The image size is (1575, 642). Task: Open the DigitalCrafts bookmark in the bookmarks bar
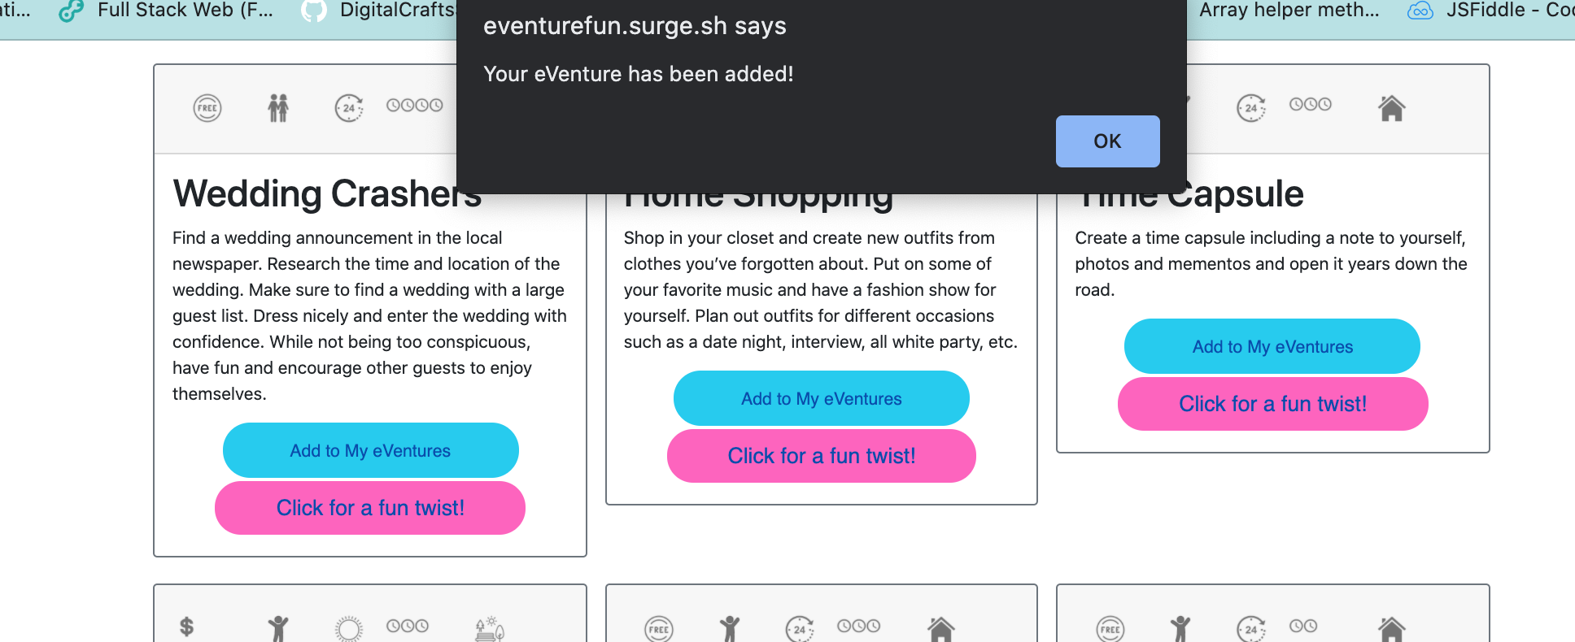coord(400,11)
